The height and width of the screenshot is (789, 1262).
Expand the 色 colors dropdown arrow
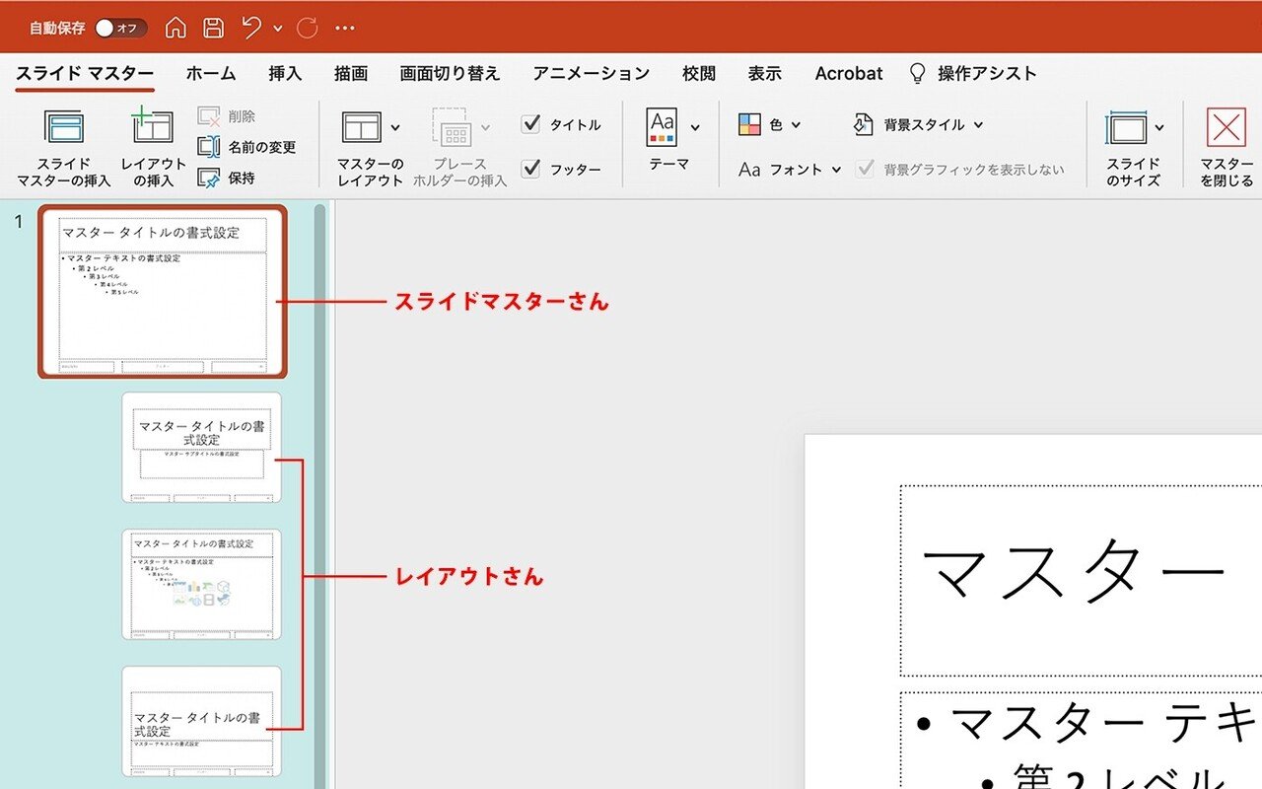[796, 125]
